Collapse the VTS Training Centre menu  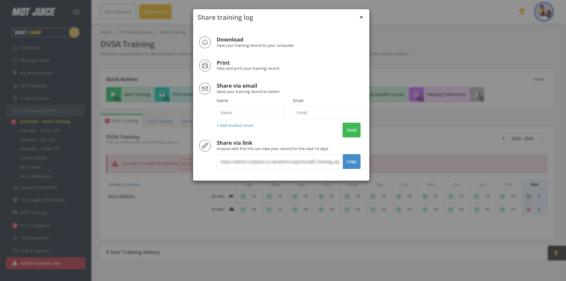pyautogui.click(x=77, y=111)
